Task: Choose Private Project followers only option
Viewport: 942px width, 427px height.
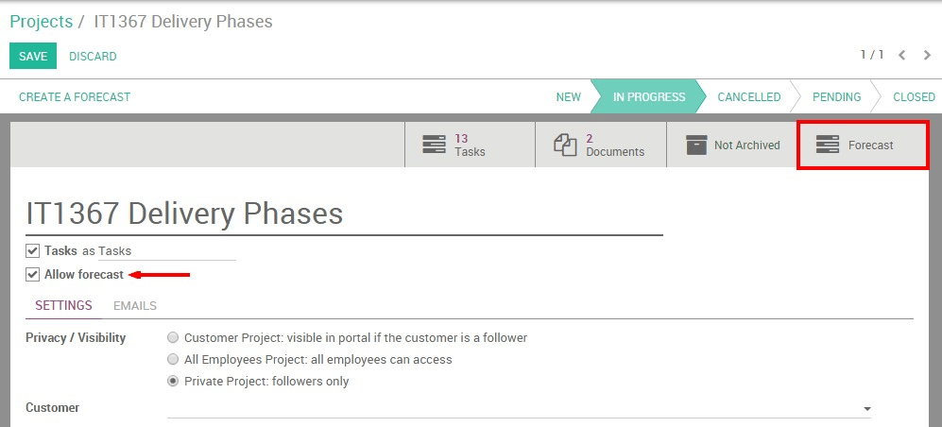Action: 173,382
